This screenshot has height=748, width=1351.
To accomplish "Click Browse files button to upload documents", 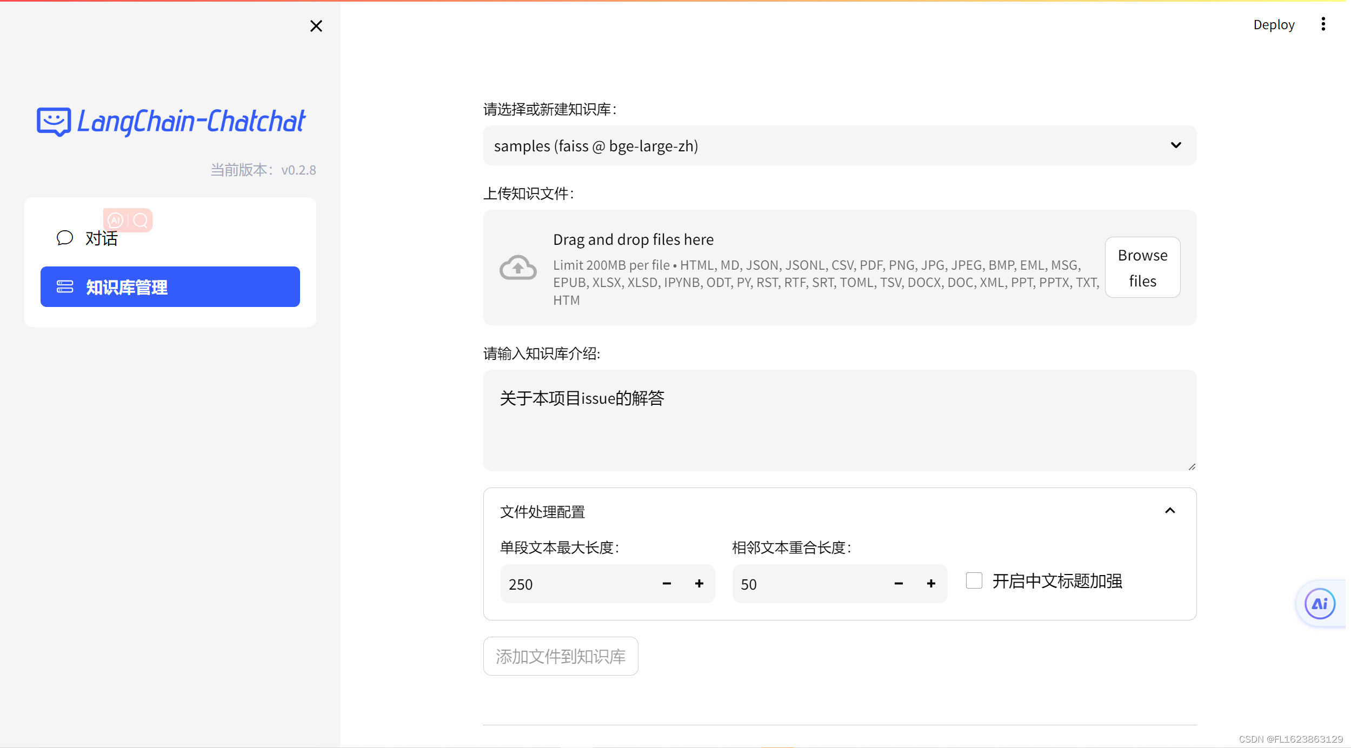I will coord(1142,267).
